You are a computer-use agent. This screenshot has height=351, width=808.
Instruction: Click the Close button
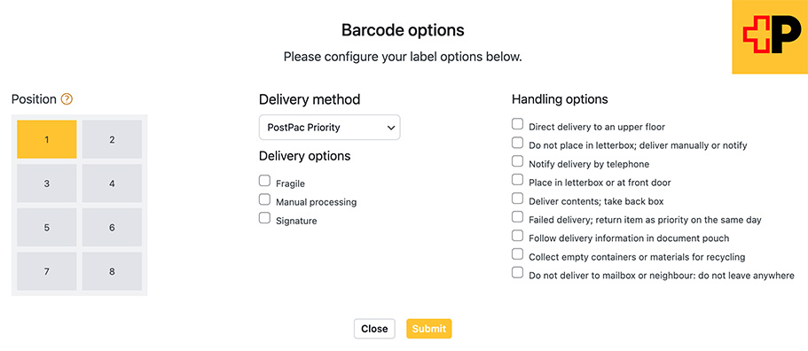374,329
